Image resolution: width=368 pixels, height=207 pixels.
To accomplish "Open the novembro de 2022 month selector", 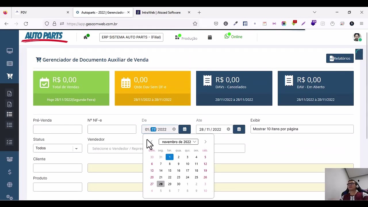I will pos(178,142).
